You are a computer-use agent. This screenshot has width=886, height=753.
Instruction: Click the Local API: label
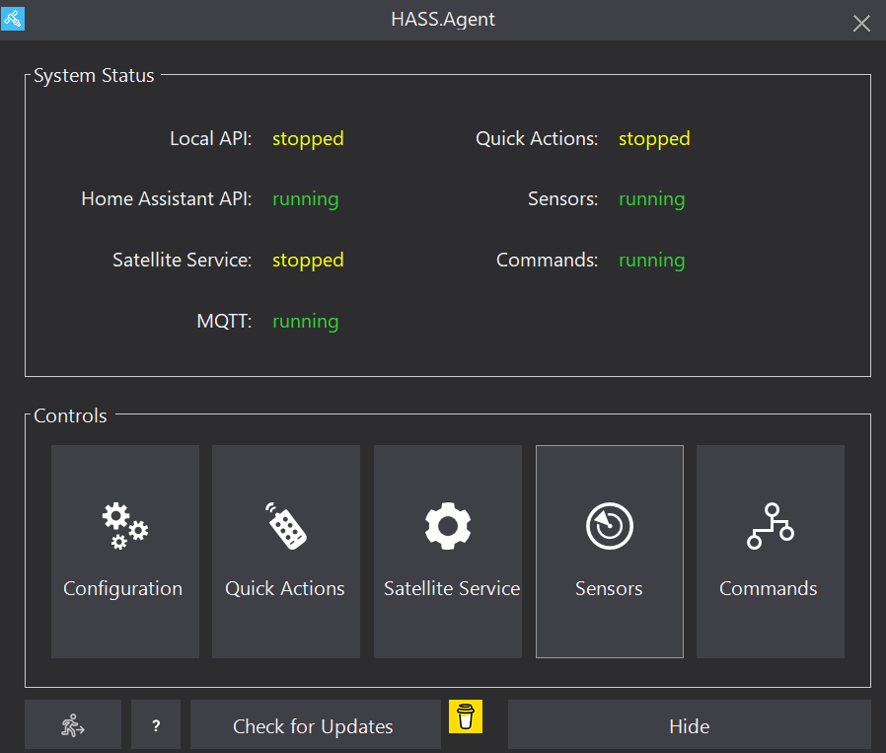coord(211,138)
